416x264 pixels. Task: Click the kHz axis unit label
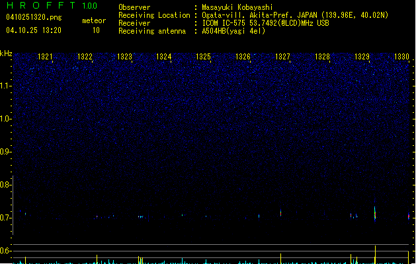click(x=6, y=53)
